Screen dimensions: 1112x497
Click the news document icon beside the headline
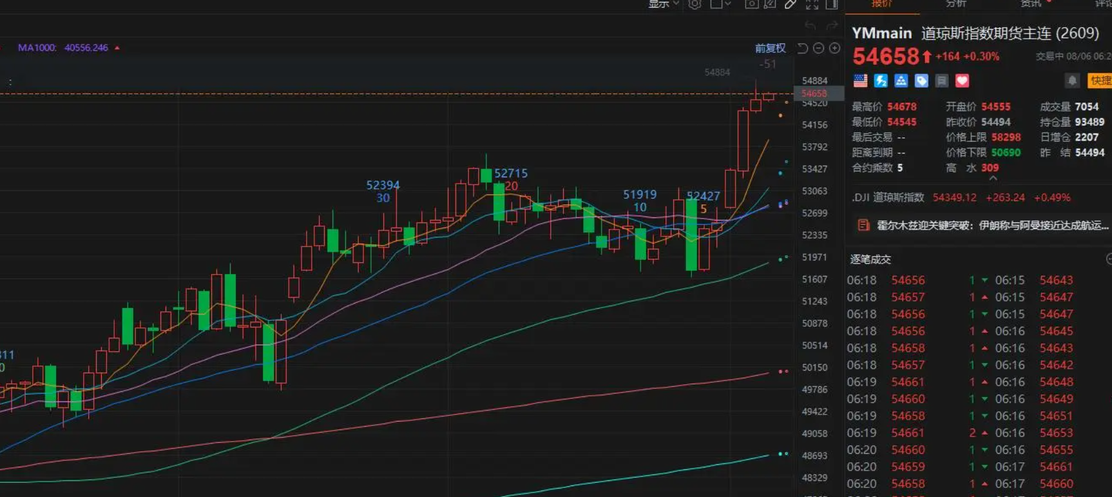[863, 225]
